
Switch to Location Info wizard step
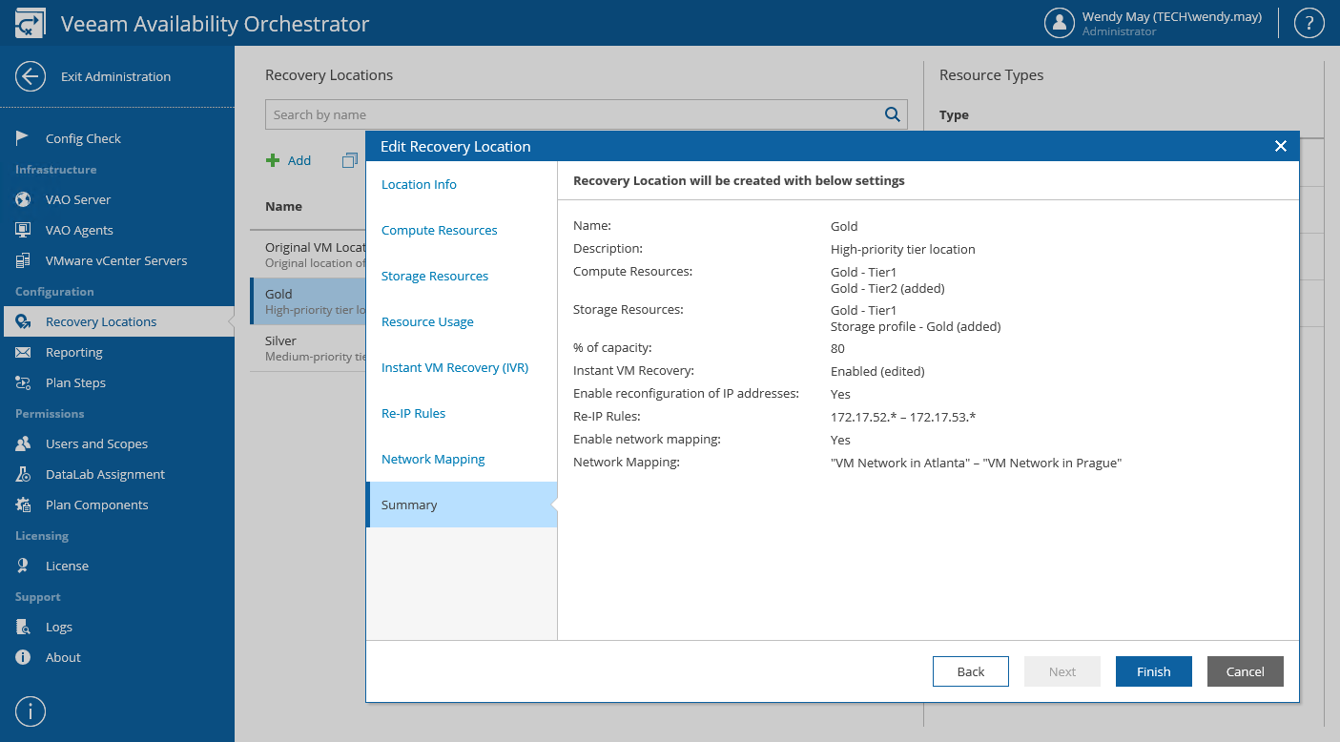(x=419, y=184)
